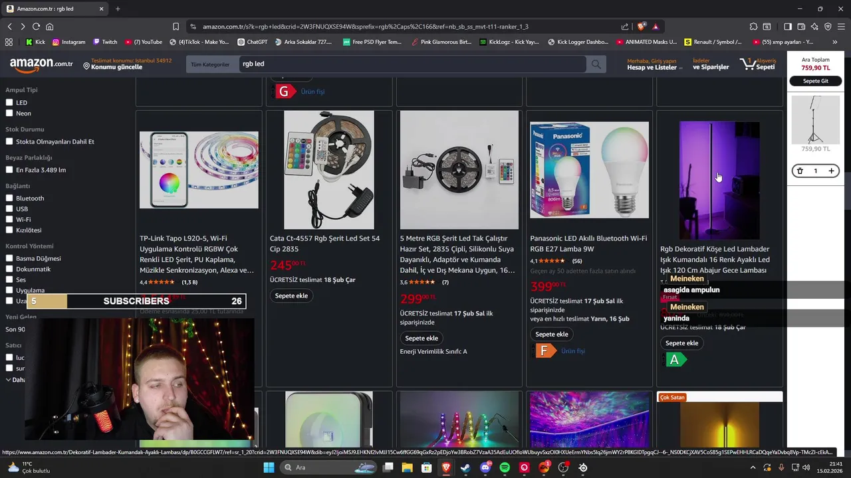851x478 pixels.
Task: Open Spotify from the taskbar
Action: pos(505,467)
